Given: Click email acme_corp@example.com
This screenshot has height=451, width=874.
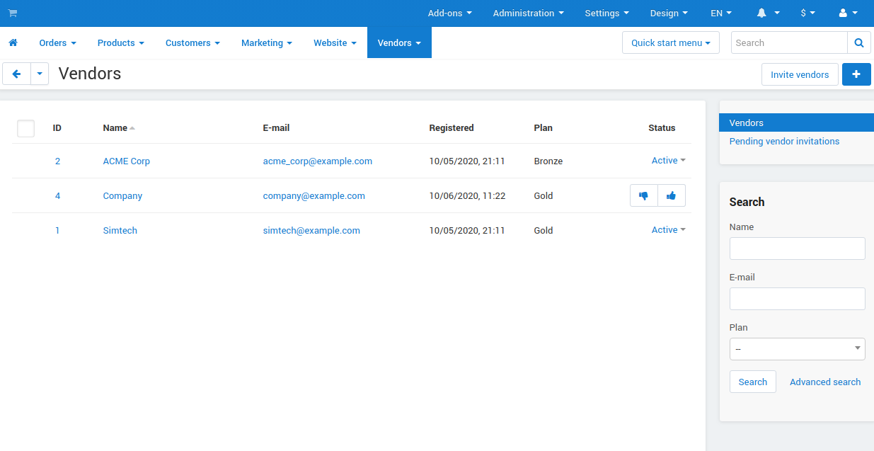Looking at the screenshot, I should 318,161.
